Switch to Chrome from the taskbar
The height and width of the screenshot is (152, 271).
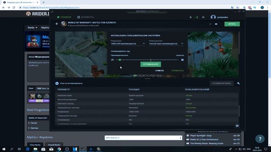pyautogui.click(x=59, y=149)
